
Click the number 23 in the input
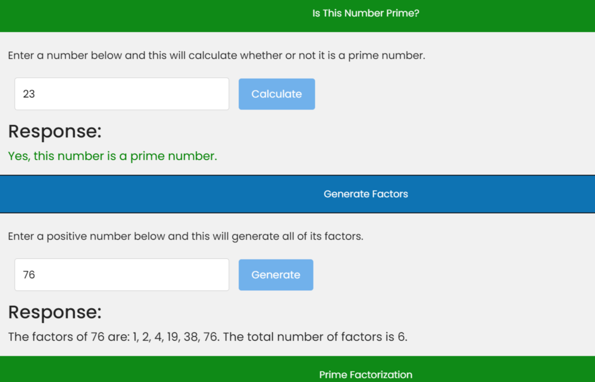[29, 93]
